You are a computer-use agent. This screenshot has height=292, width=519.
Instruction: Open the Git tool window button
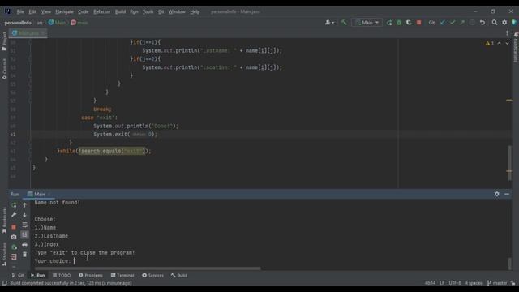[18, 276]
